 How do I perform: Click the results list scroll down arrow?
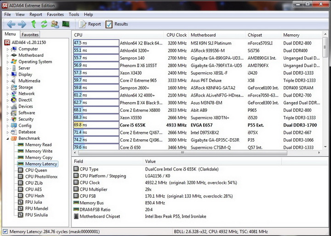(325, 147)
